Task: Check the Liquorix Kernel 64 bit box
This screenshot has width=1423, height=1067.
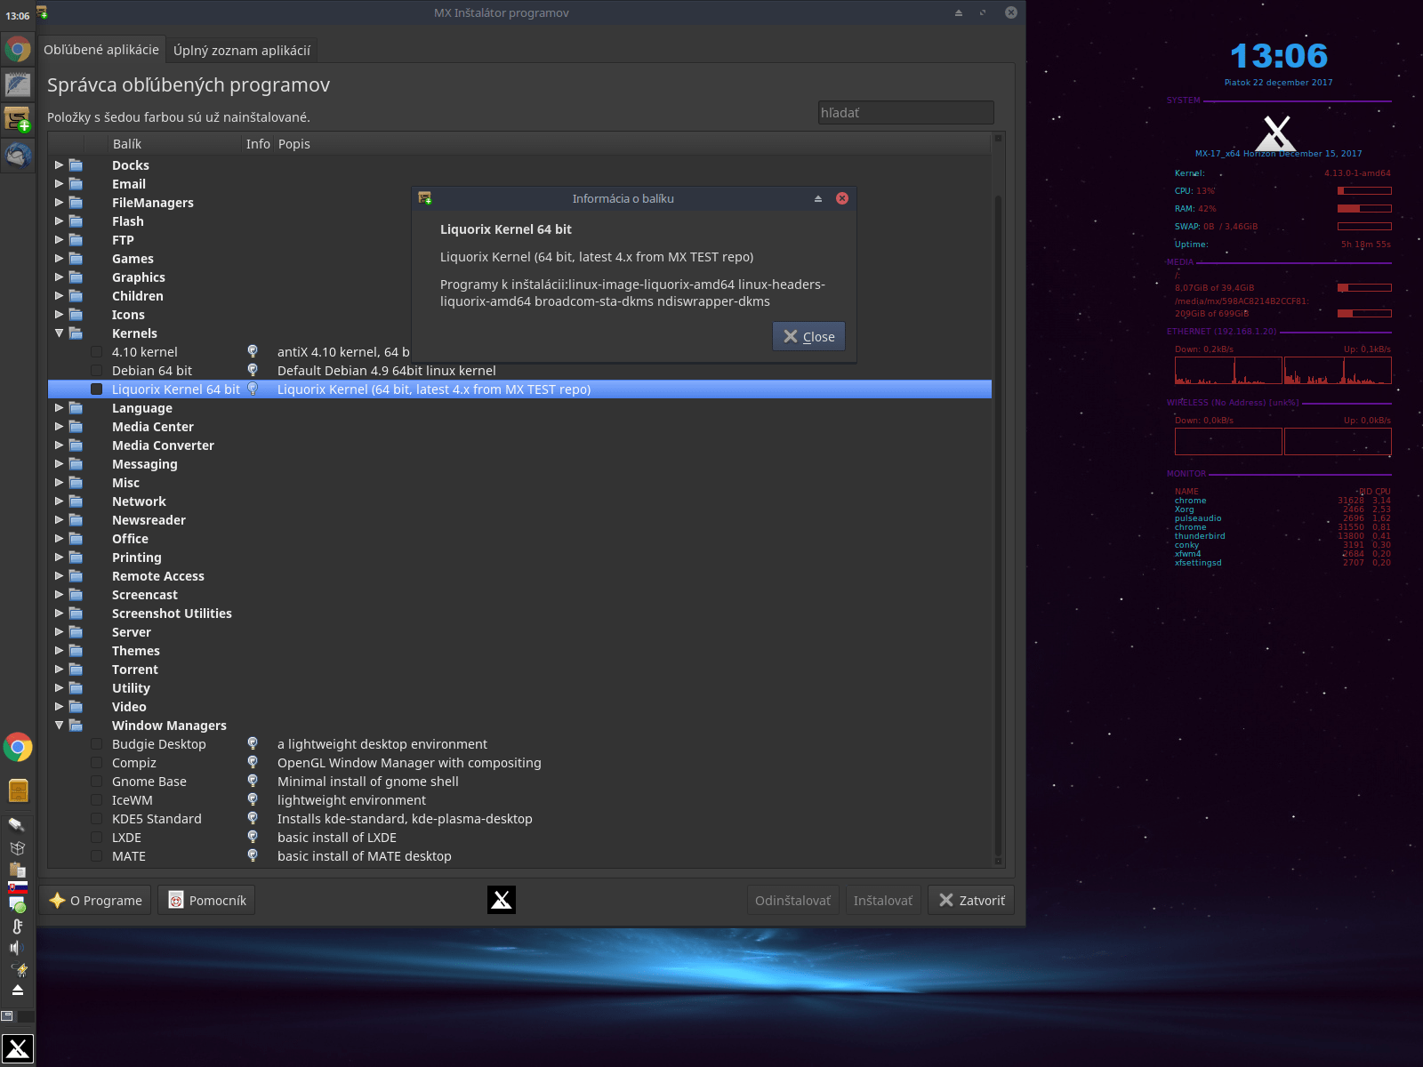Action: 96,389
